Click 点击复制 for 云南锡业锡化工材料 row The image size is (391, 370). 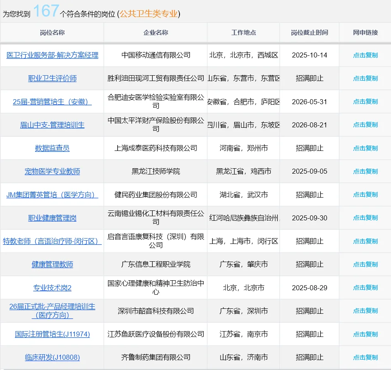click(366, 218)
